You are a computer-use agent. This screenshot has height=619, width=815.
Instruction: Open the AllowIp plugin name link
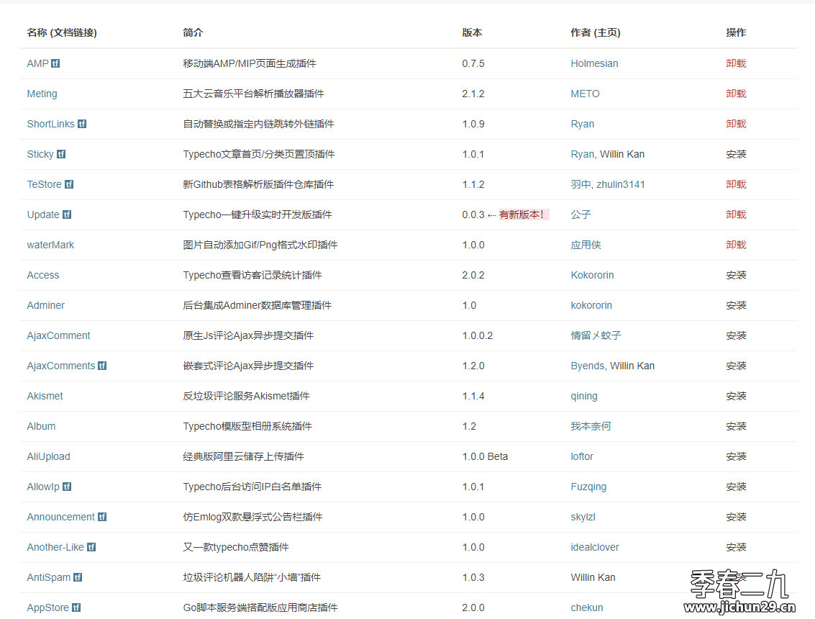coord(43,487)
